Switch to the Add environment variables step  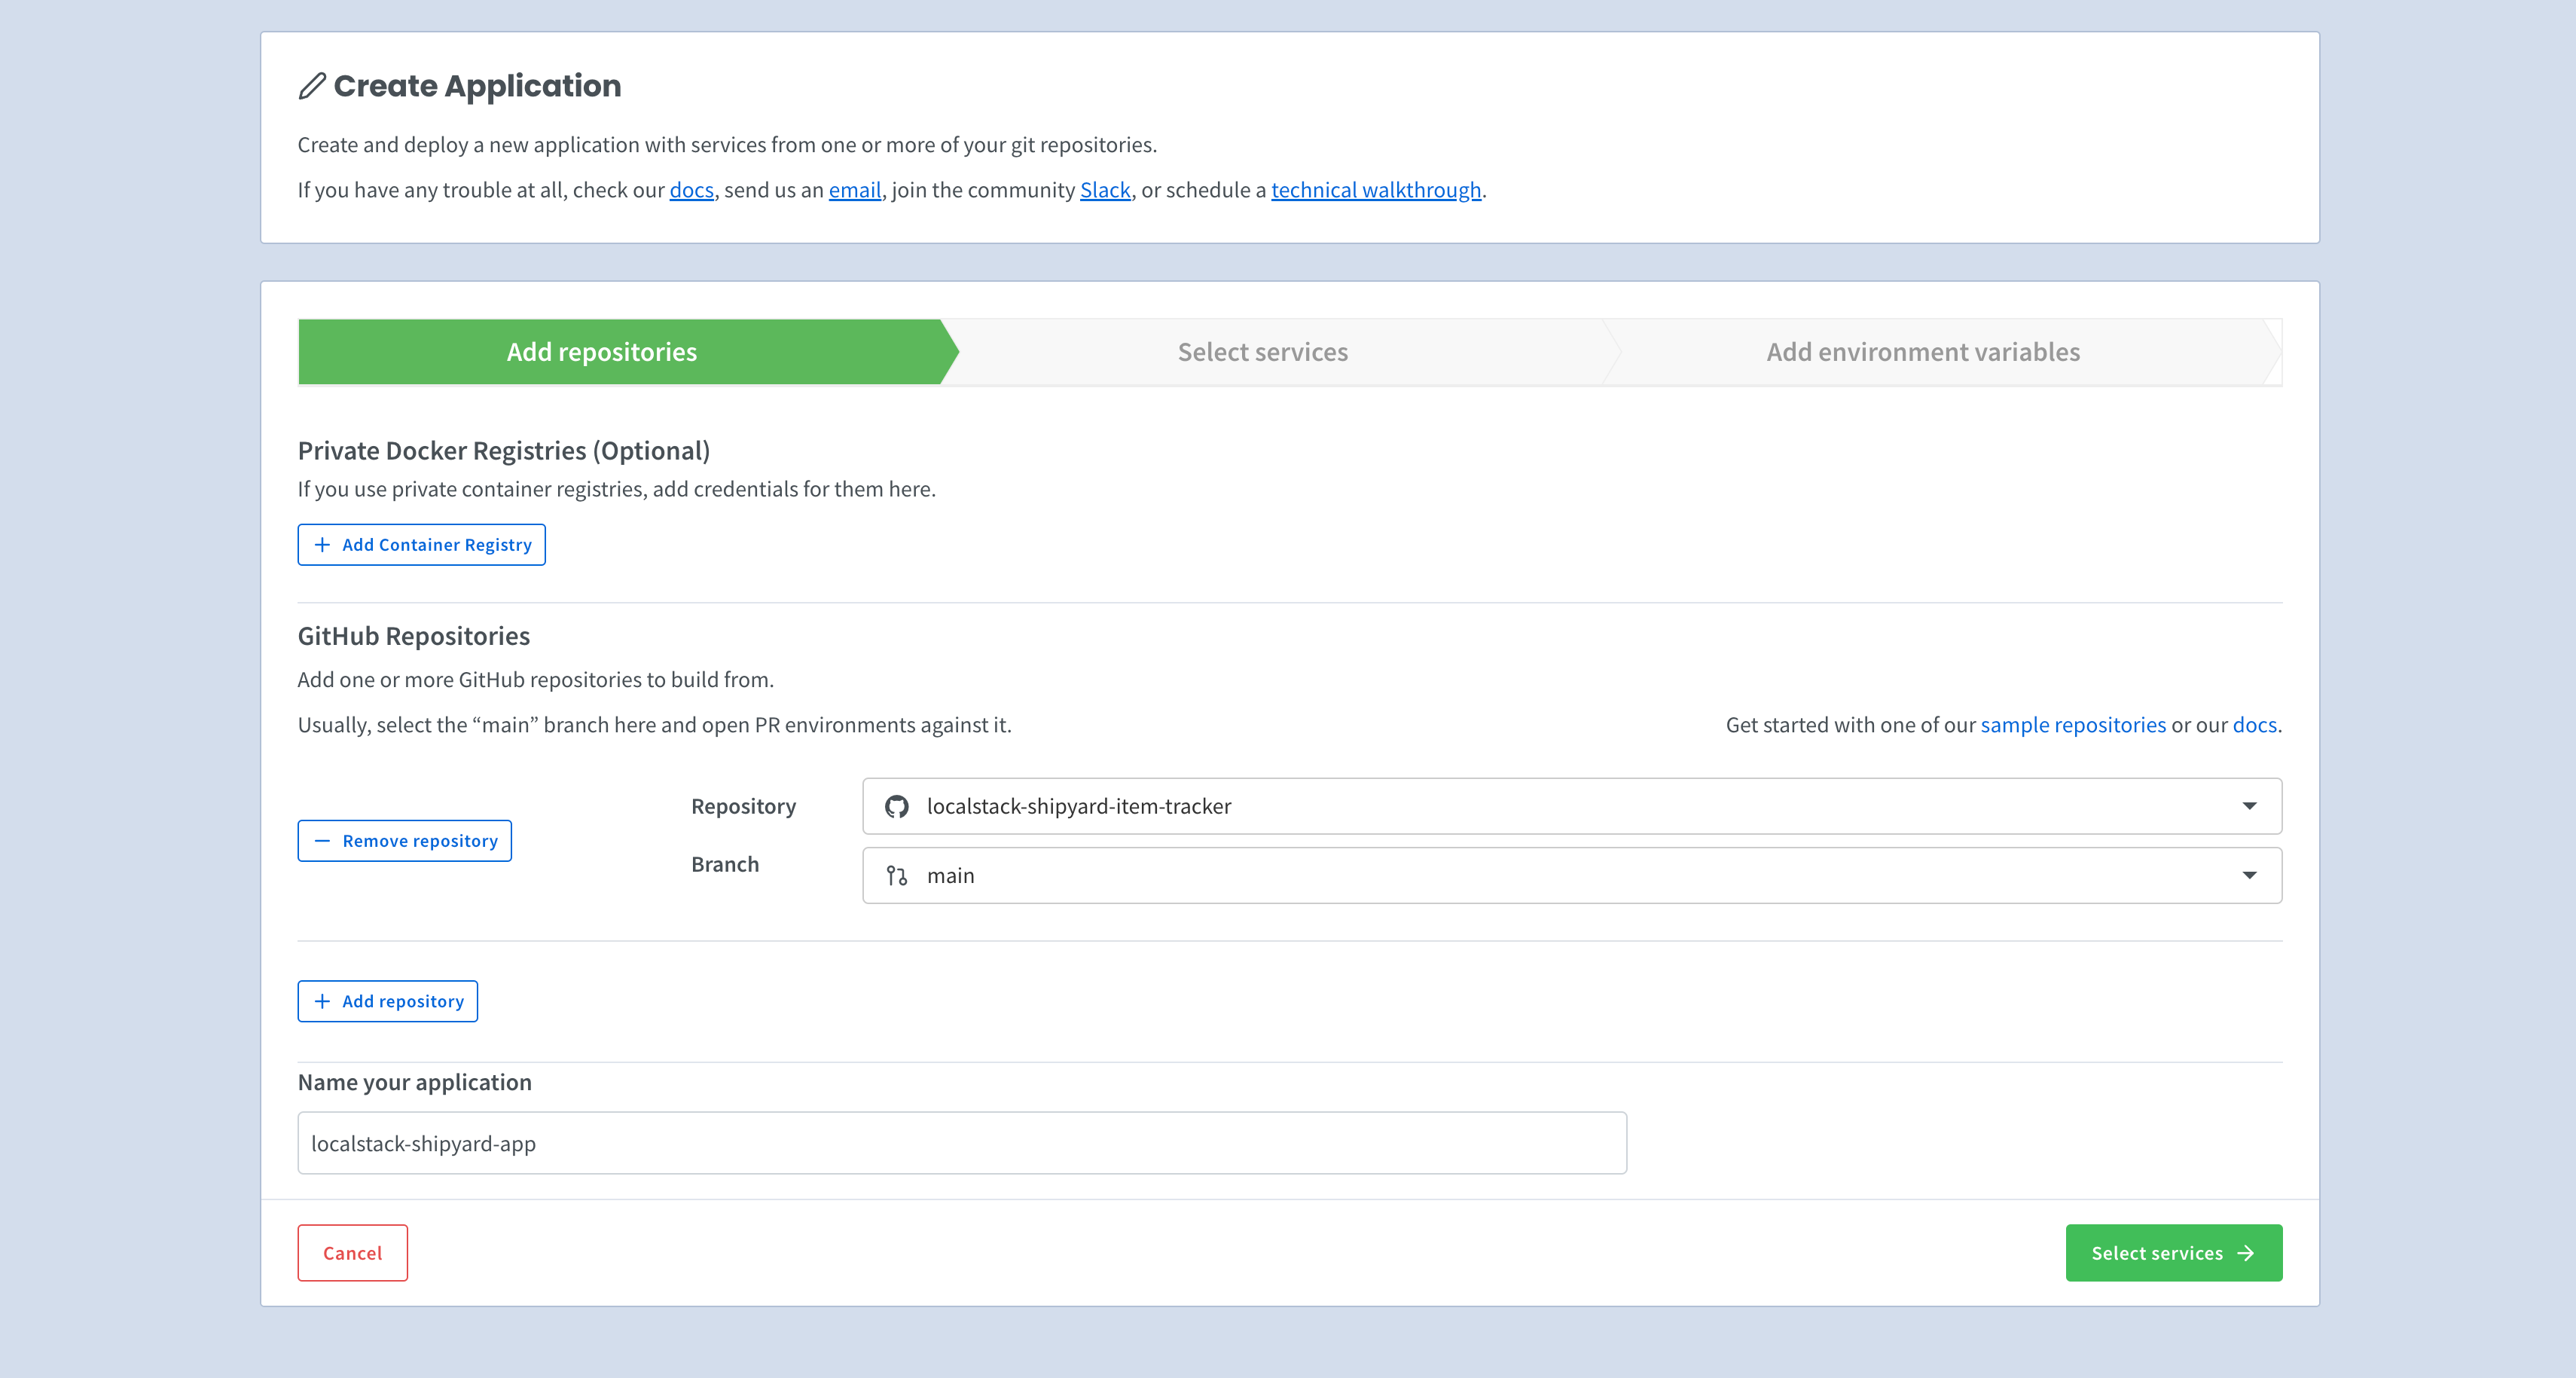[x=1921, y=351]
